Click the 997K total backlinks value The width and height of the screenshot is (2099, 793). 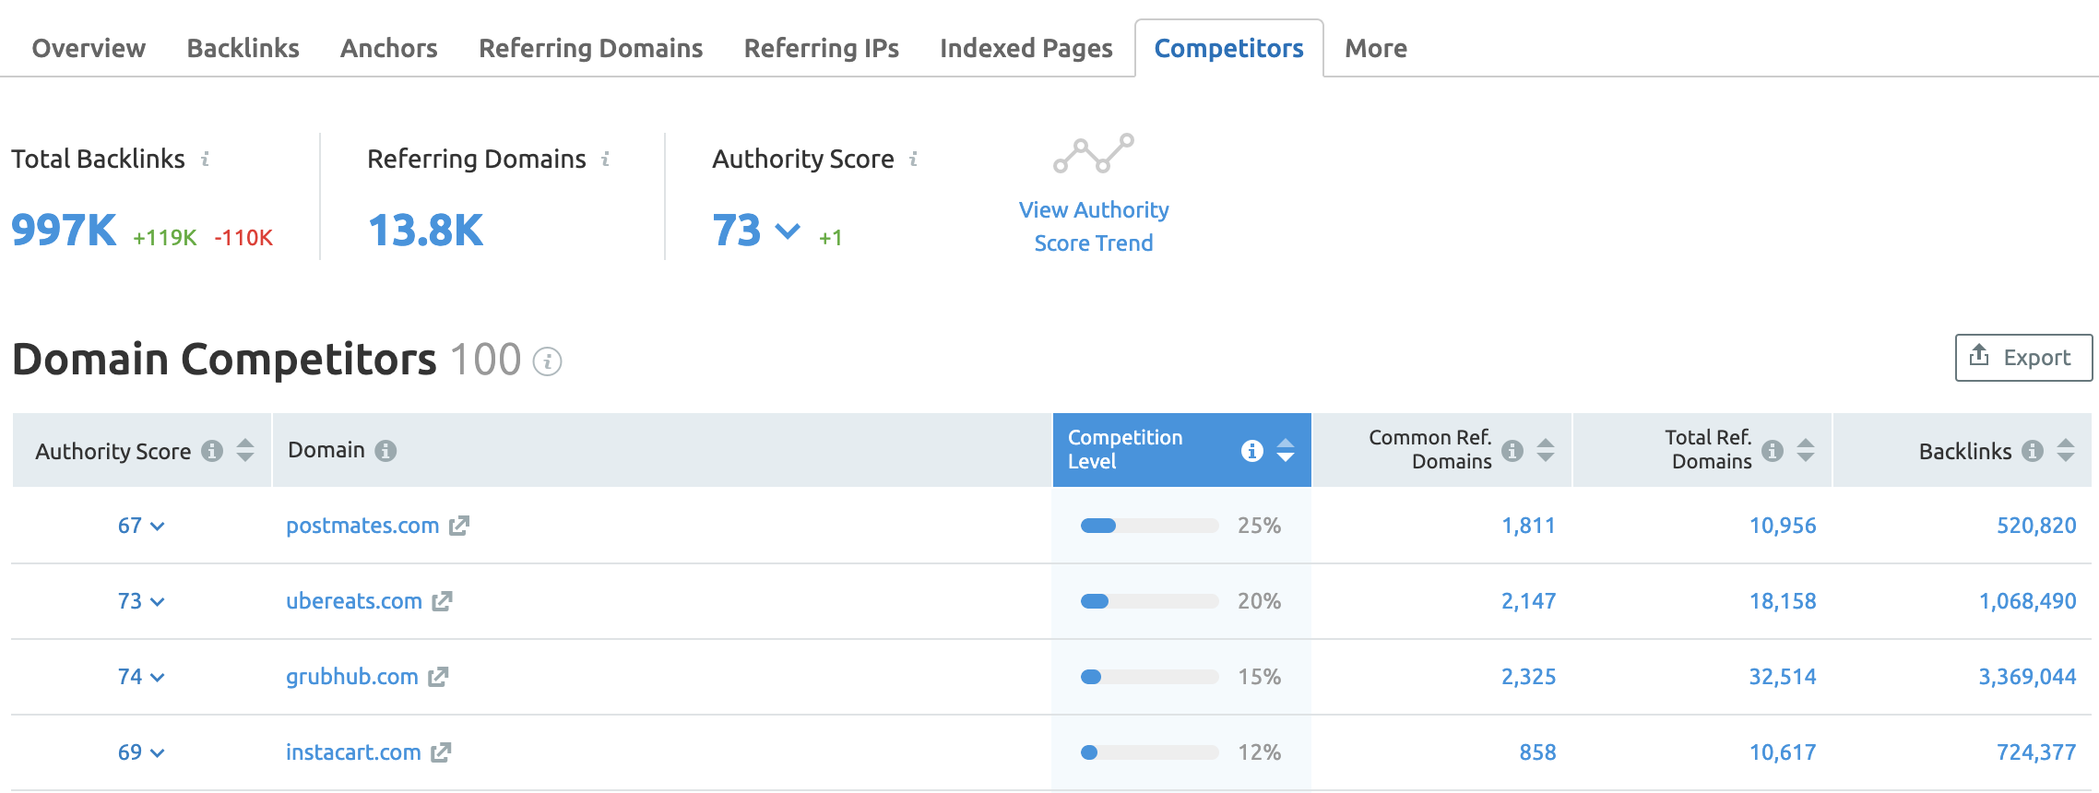tap(64, 230)
